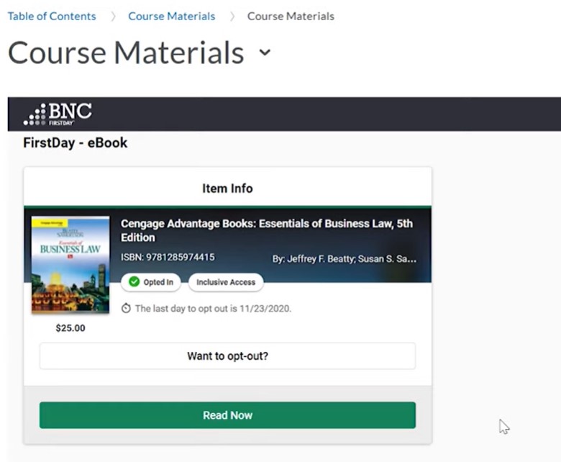Go to the middle Course Materials breadcrumb link
This screenshot has height=462, width=561.
click(x=171, y=16)
